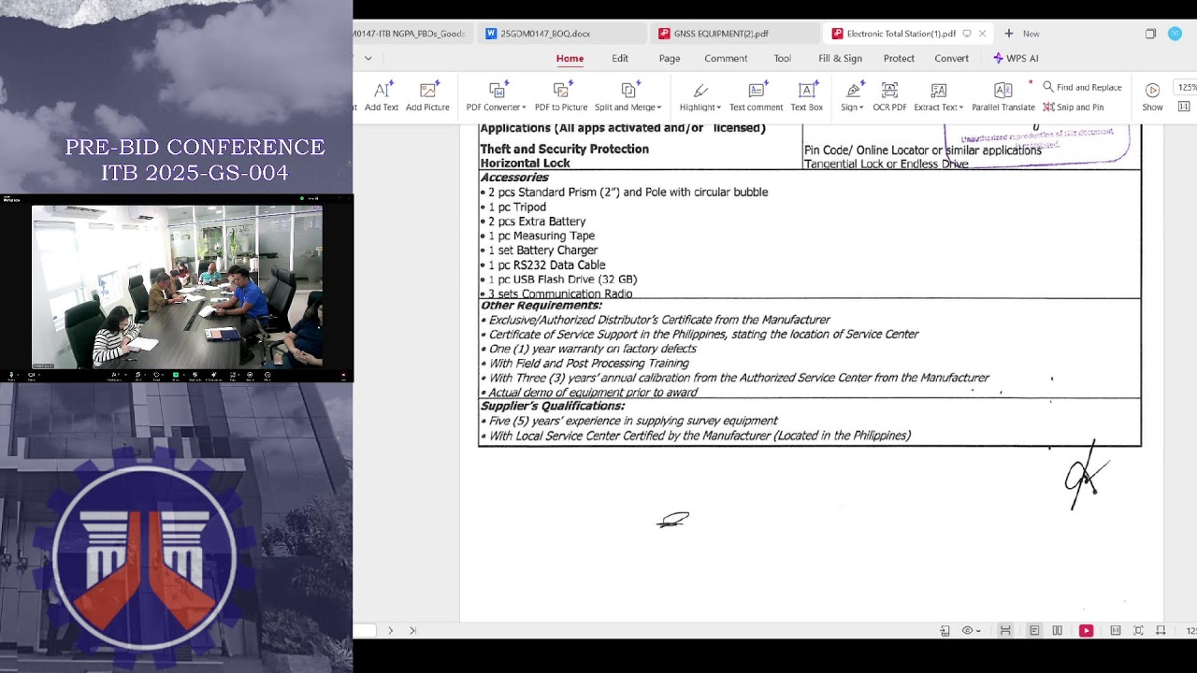Viewport: 1197px width, 673px height.
Task: Open Parallel Translate
Action: pyautogui.click(x=1002, y=96)
